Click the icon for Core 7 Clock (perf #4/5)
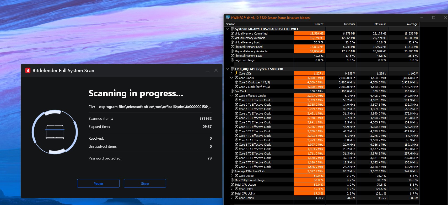Image resolution: width=448 pixels, height=205 pixels. (x=236, y=87)
